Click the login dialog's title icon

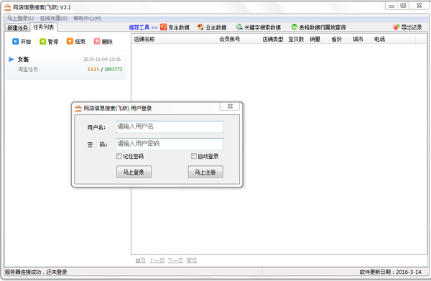(78, 108)
